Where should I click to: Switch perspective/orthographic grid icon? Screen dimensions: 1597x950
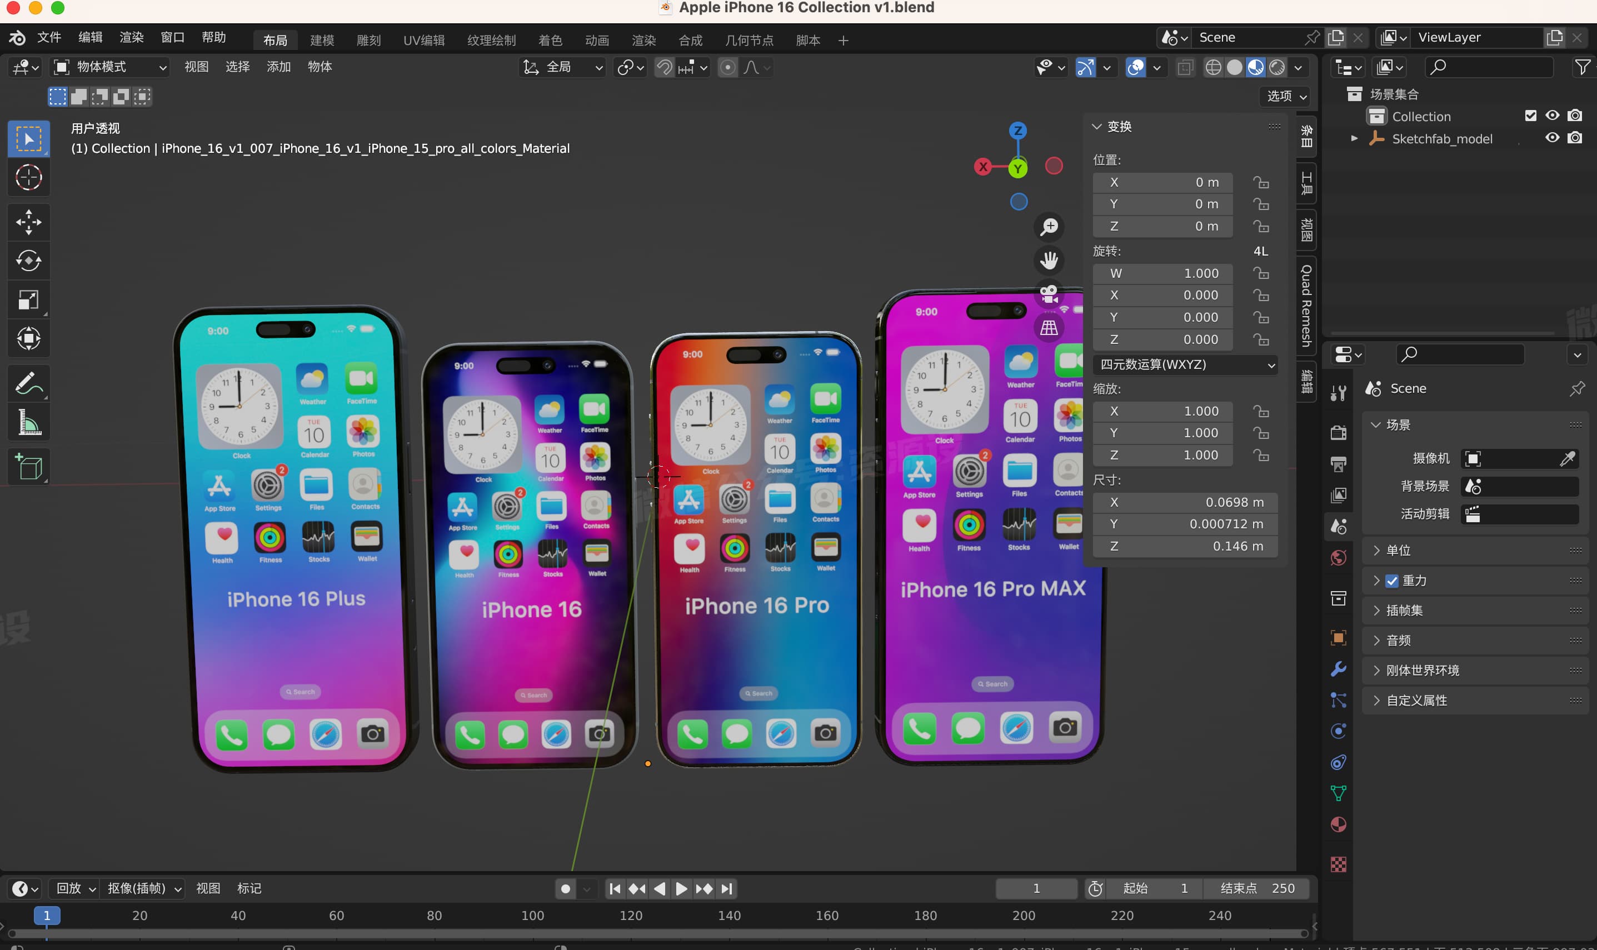tap(1049, 328)
